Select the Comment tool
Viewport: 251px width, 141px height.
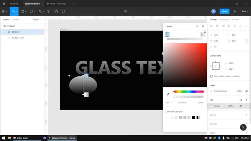pos(64,11)
